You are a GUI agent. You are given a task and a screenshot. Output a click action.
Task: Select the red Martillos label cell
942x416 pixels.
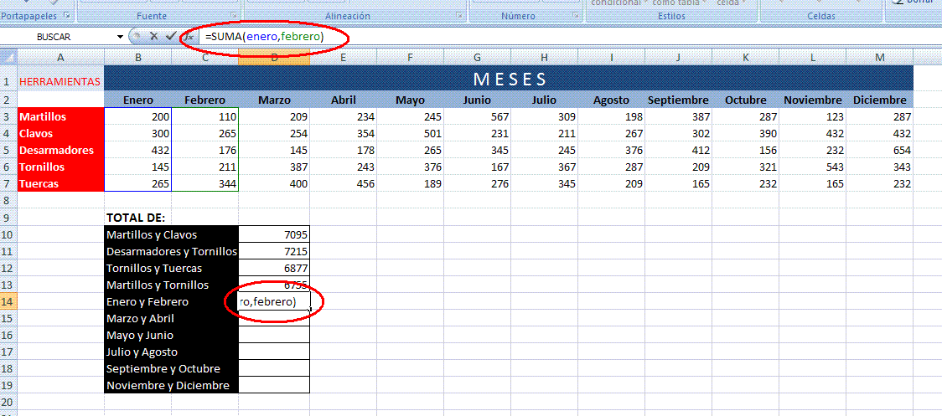(x=60, y=117)
